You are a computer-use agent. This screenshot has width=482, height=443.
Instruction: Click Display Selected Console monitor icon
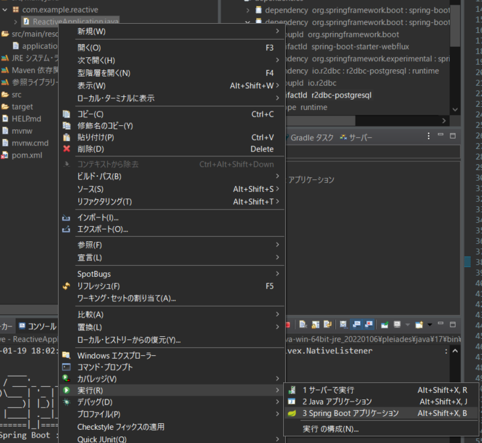click(397, 324)
